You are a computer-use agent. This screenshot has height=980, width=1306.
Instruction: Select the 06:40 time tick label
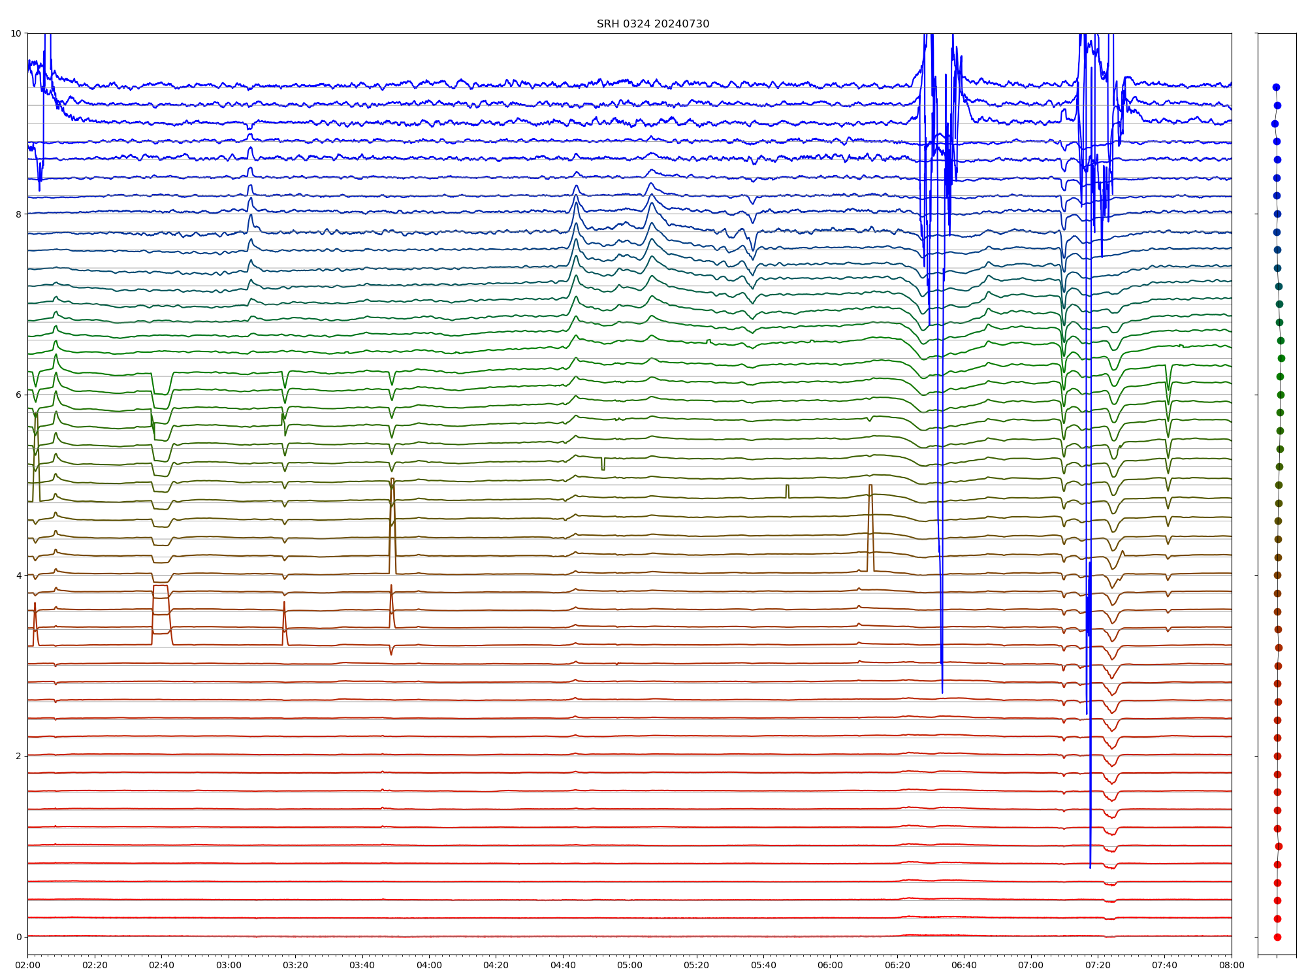tap(964, 965)
